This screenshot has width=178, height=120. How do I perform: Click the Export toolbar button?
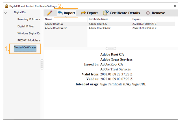pyautogui.click(x=89, y=13)
